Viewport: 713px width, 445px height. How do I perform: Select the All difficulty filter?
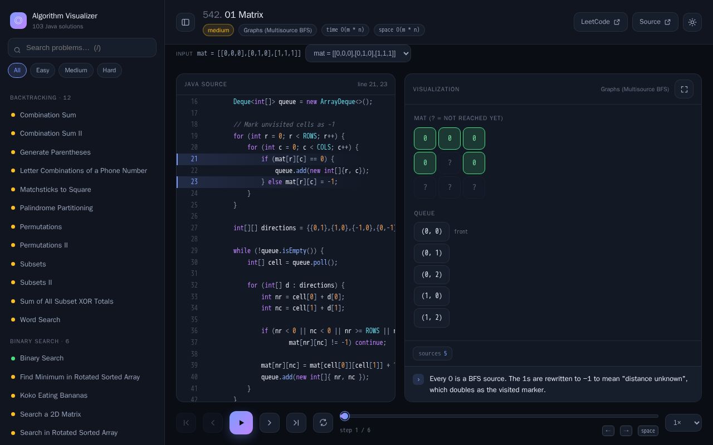pyautogui.click(x=17, y=70)
